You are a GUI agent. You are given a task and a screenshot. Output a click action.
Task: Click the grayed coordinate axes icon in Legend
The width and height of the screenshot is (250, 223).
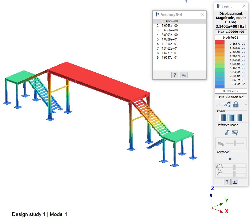(219, 104)
